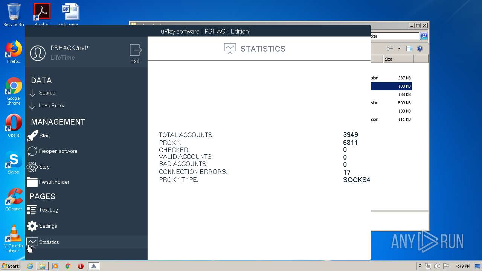This screenshot has height=271, width=482.
Task: Click the Size column header in Explorer
Action: [x=398, y=59]
